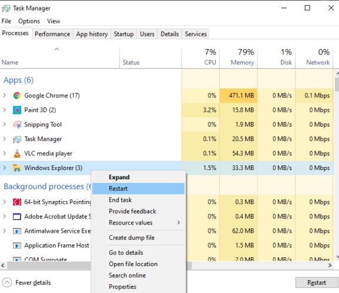Choose End task in the context menu
This screenshot has width=339, height=293.
[x=139, y=200]
